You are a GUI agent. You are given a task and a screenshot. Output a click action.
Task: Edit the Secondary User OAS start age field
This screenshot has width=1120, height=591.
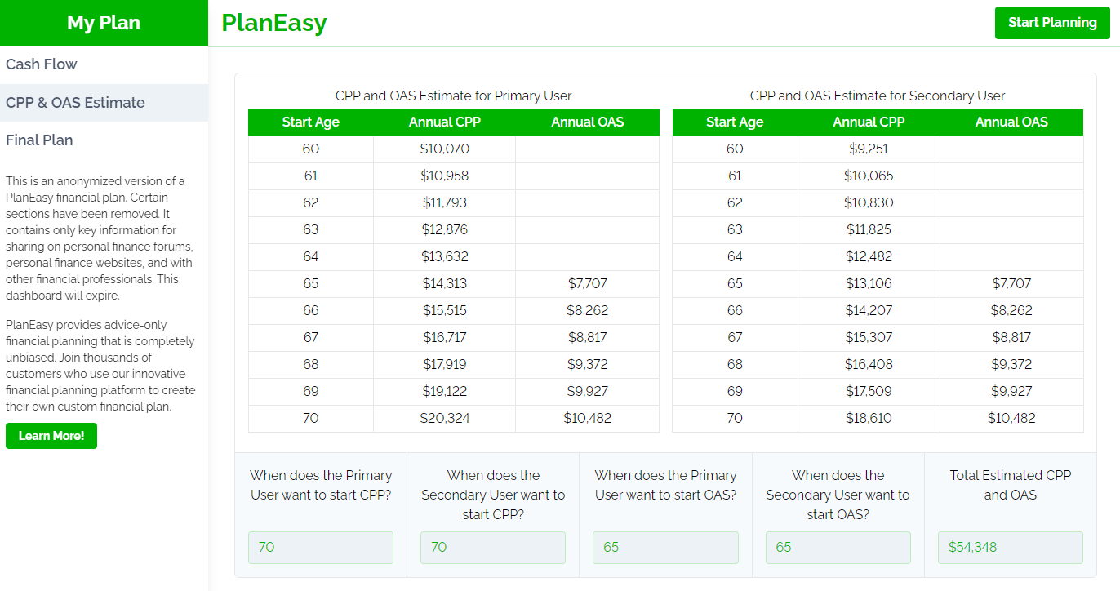point(838,547)
